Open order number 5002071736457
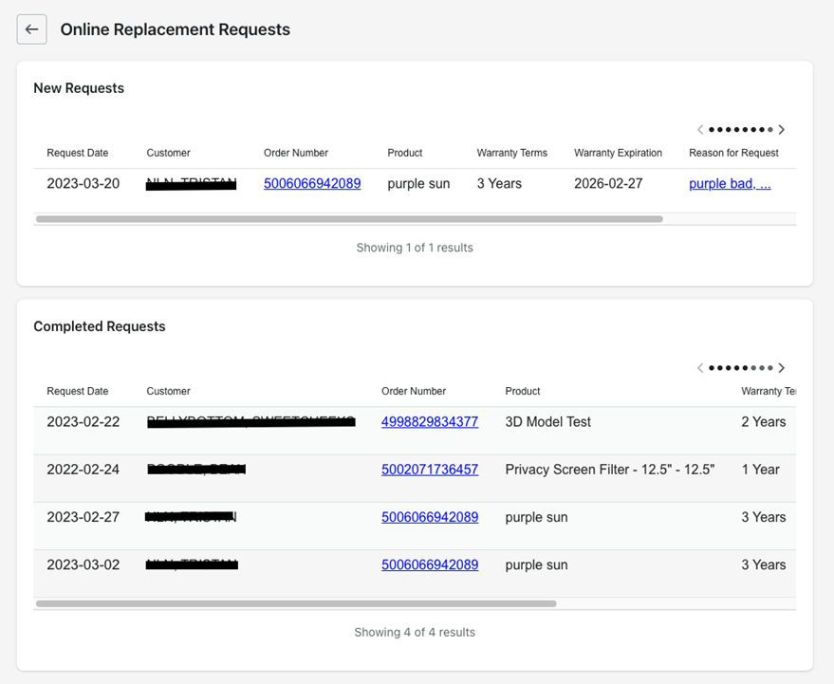Screen dimensions: 834x684 430,470
